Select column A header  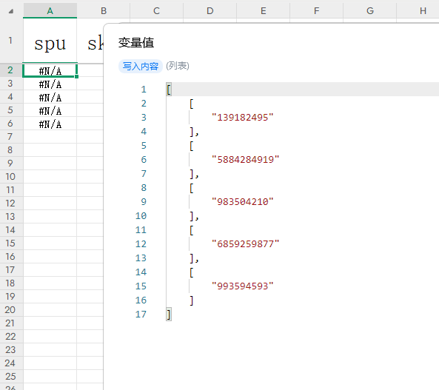click(50, 10)
